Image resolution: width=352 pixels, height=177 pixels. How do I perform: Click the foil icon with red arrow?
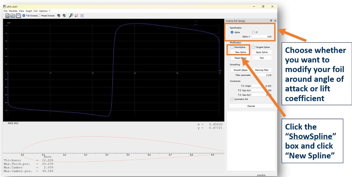click(x=59, y=16)
